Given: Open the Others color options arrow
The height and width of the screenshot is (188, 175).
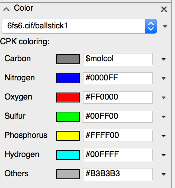Looking at the screenshot, I should pos(164,174).
